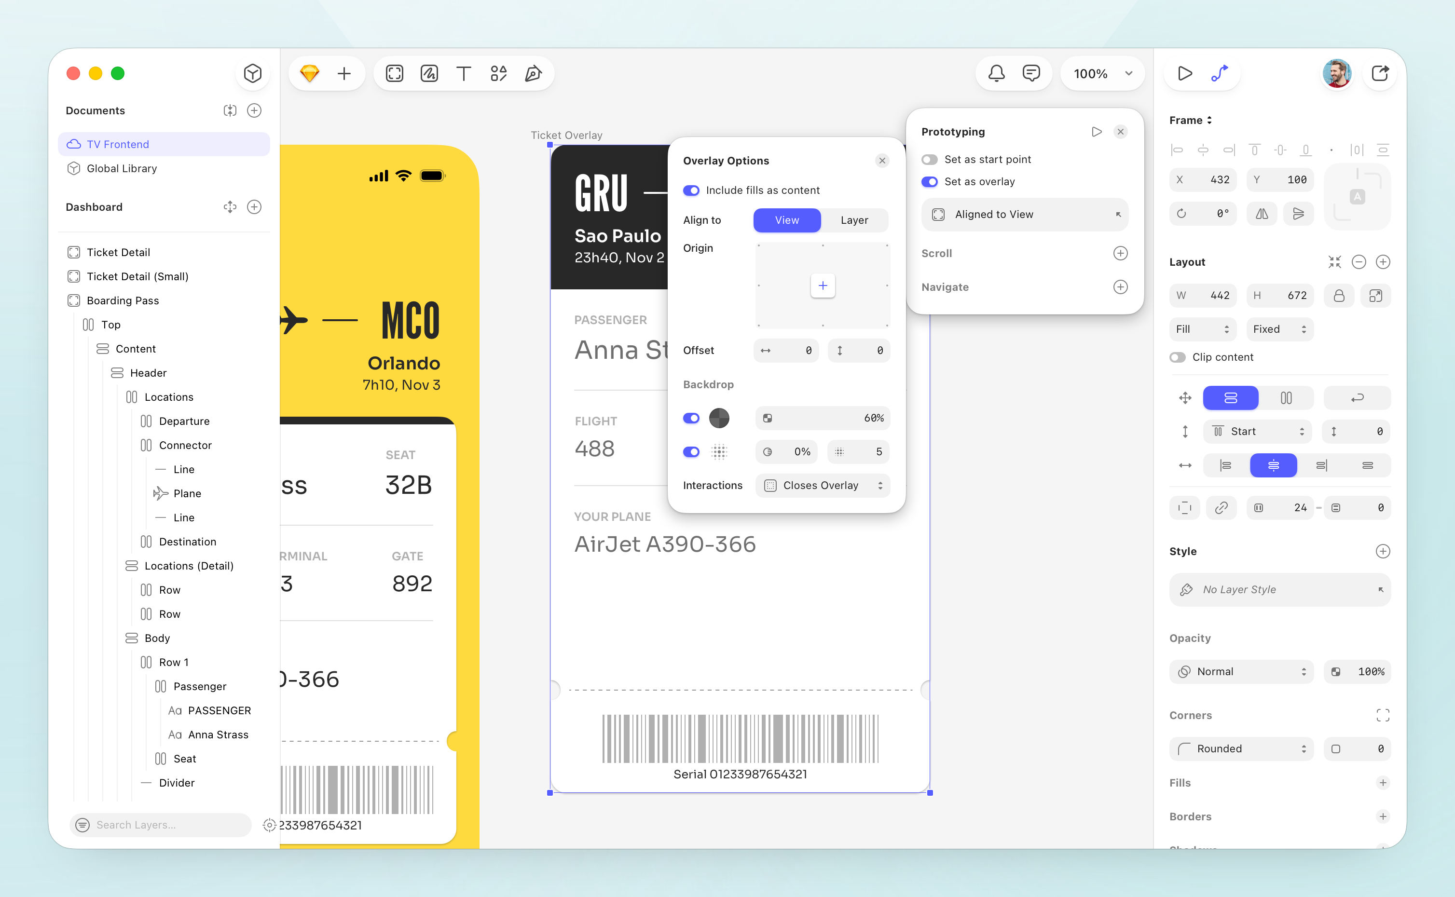Open the Rounded corners dropdown
This screenshot has width=1455, height=897.
1241,748
